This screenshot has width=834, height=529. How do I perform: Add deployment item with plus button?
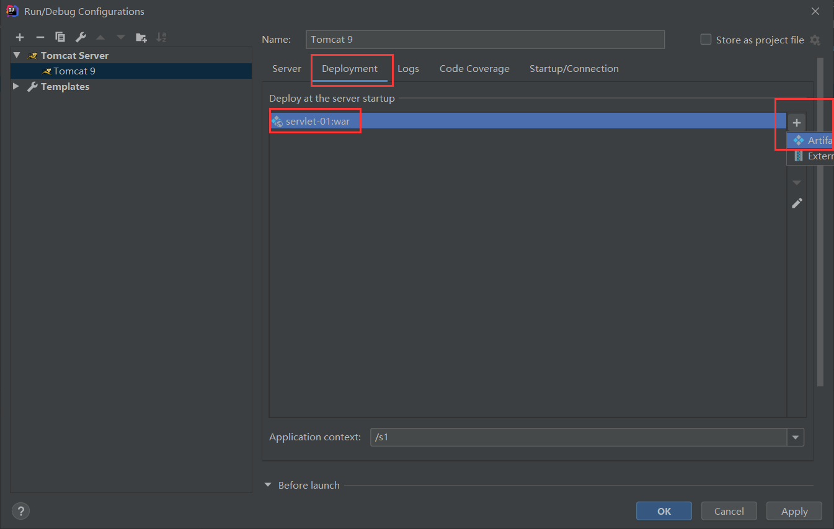click(797, 123)
